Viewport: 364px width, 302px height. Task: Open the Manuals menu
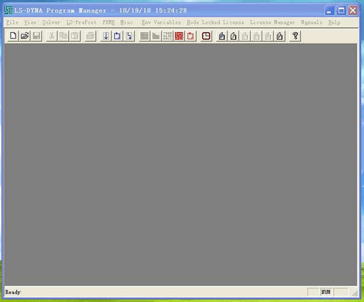(x=312, y=22)
